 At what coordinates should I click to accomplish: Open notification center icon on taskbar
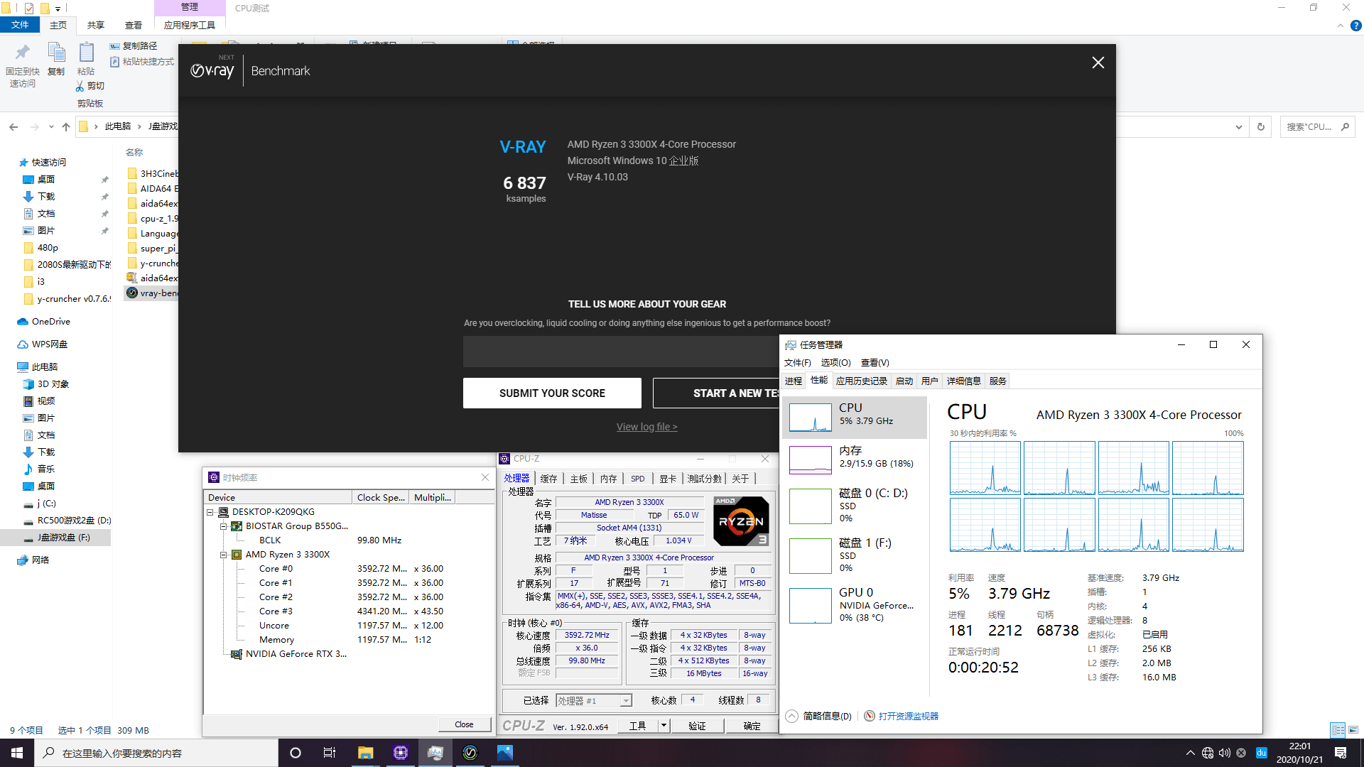pyautogui.click(x=1341, y=753)
